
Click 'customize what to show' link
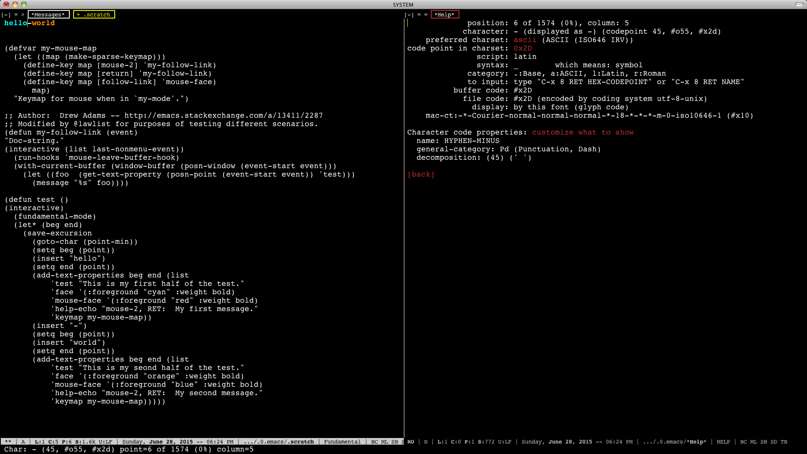pyautogui.click(x=583, y=132)
